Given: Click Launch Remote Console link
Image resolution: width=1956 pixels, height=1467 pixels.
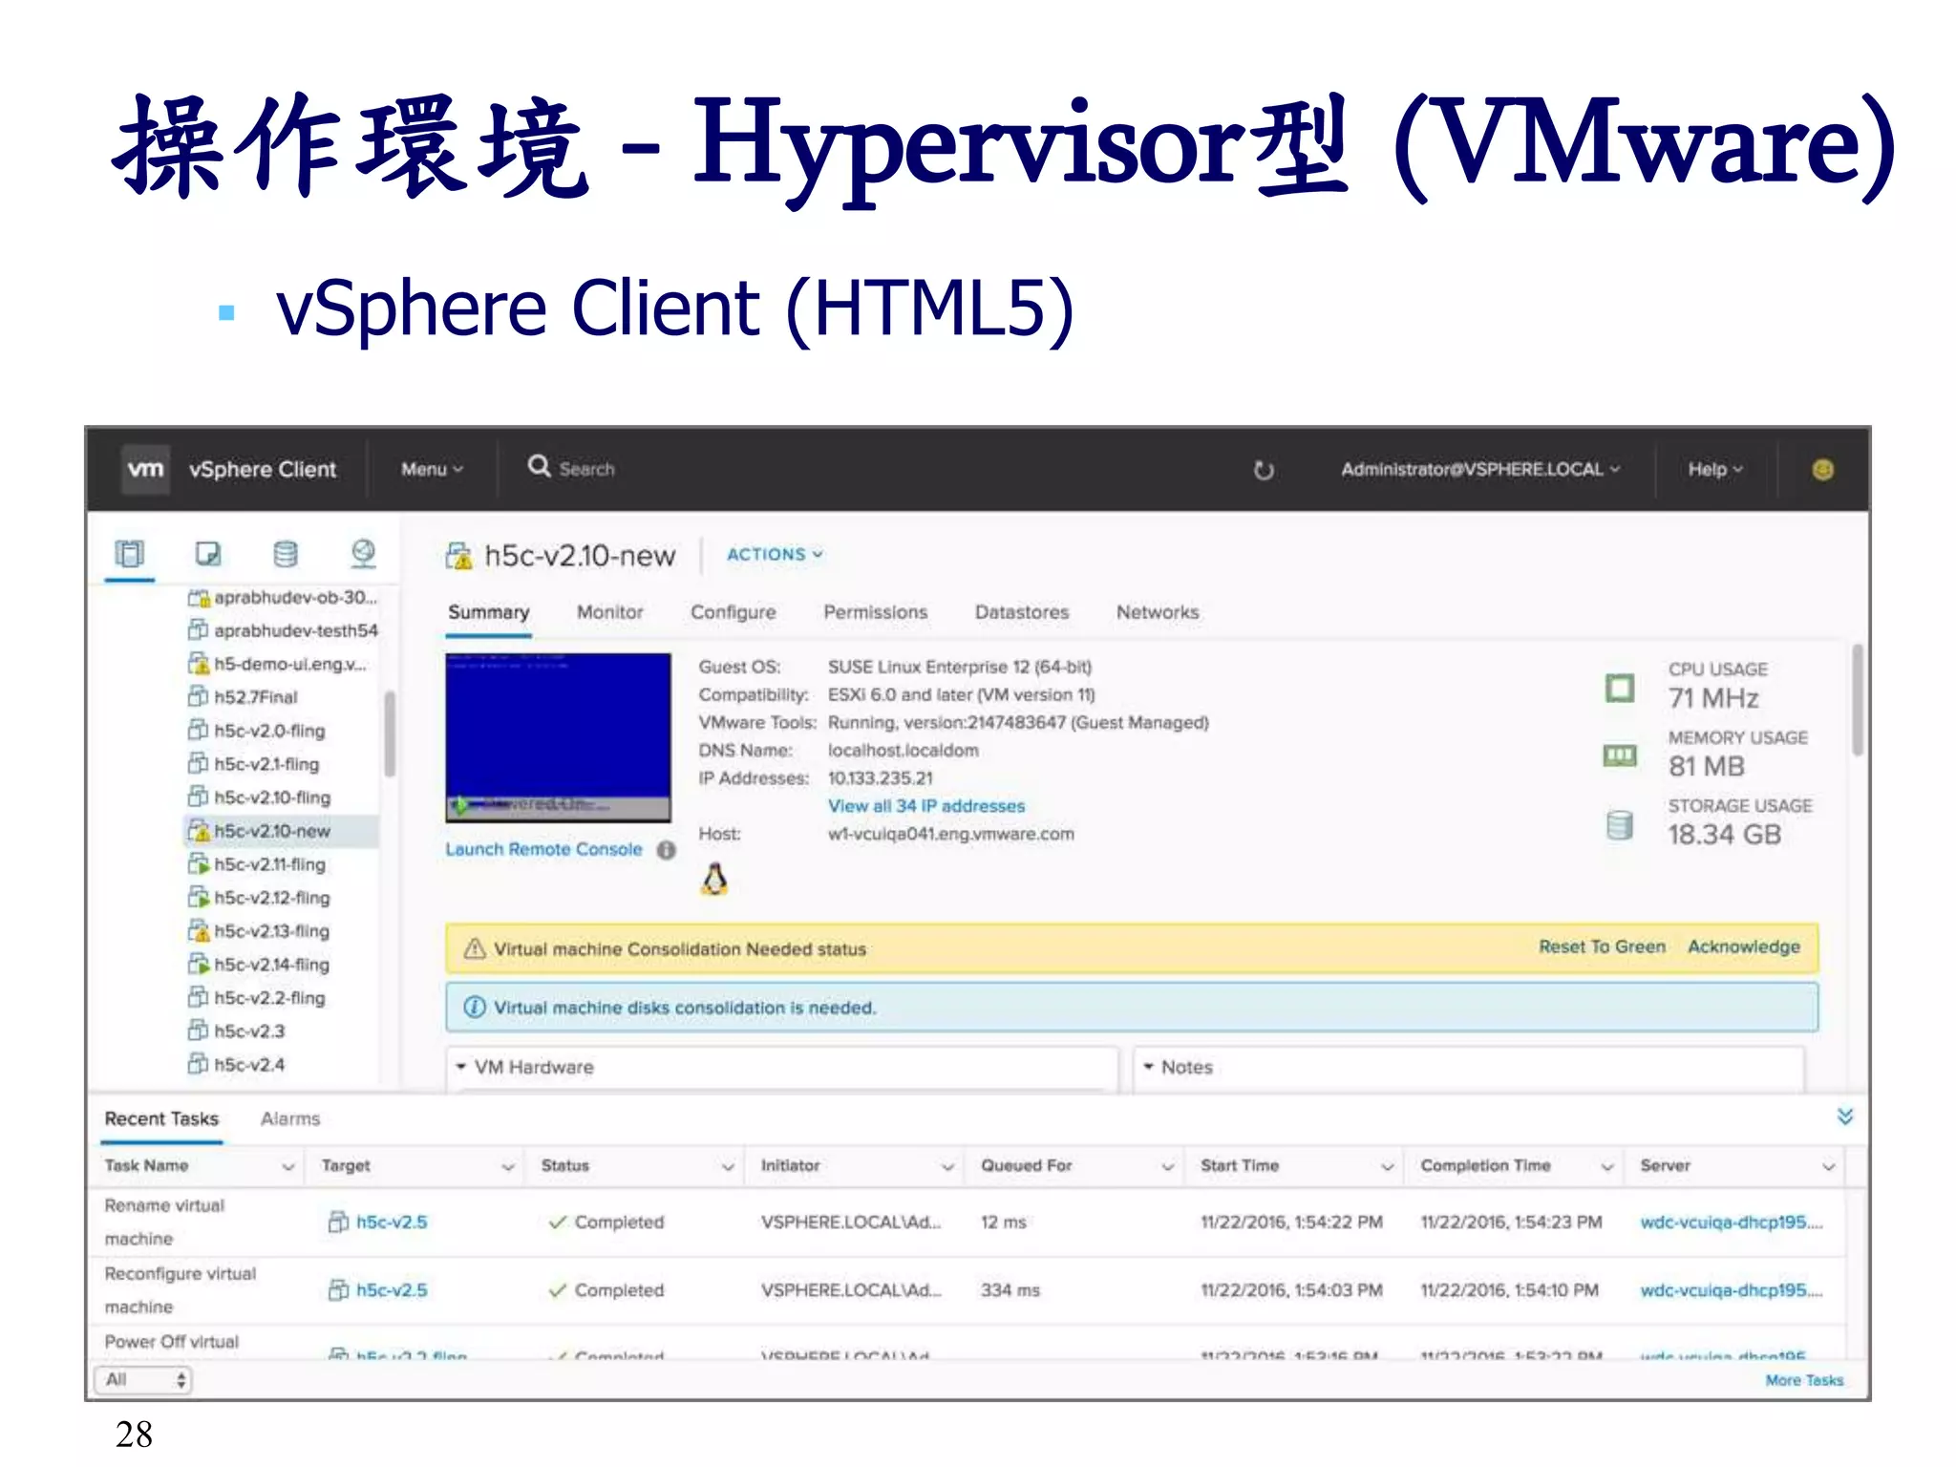Looking at the screenshot, I should (543, 849).
